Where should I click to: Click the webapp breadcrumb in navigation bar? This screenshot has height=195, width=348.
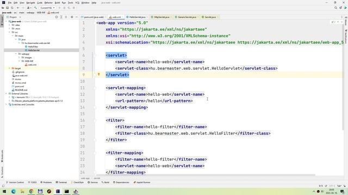tap(30, 12)
